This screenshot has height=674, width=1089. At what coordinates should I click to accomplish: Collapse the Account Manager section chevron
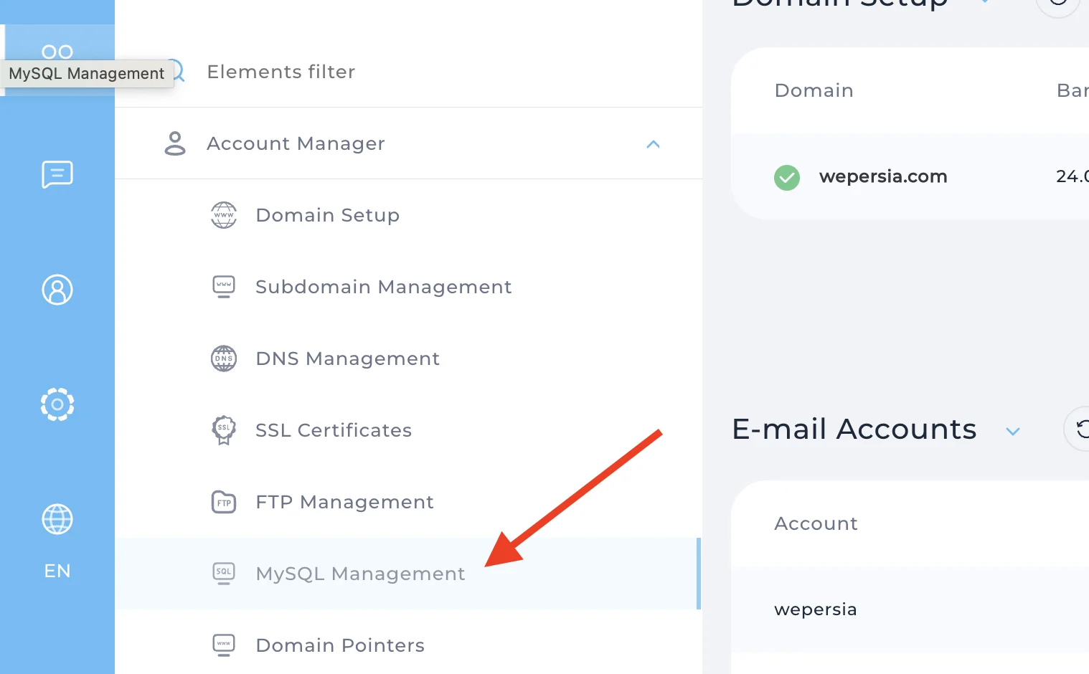(653, 144)
